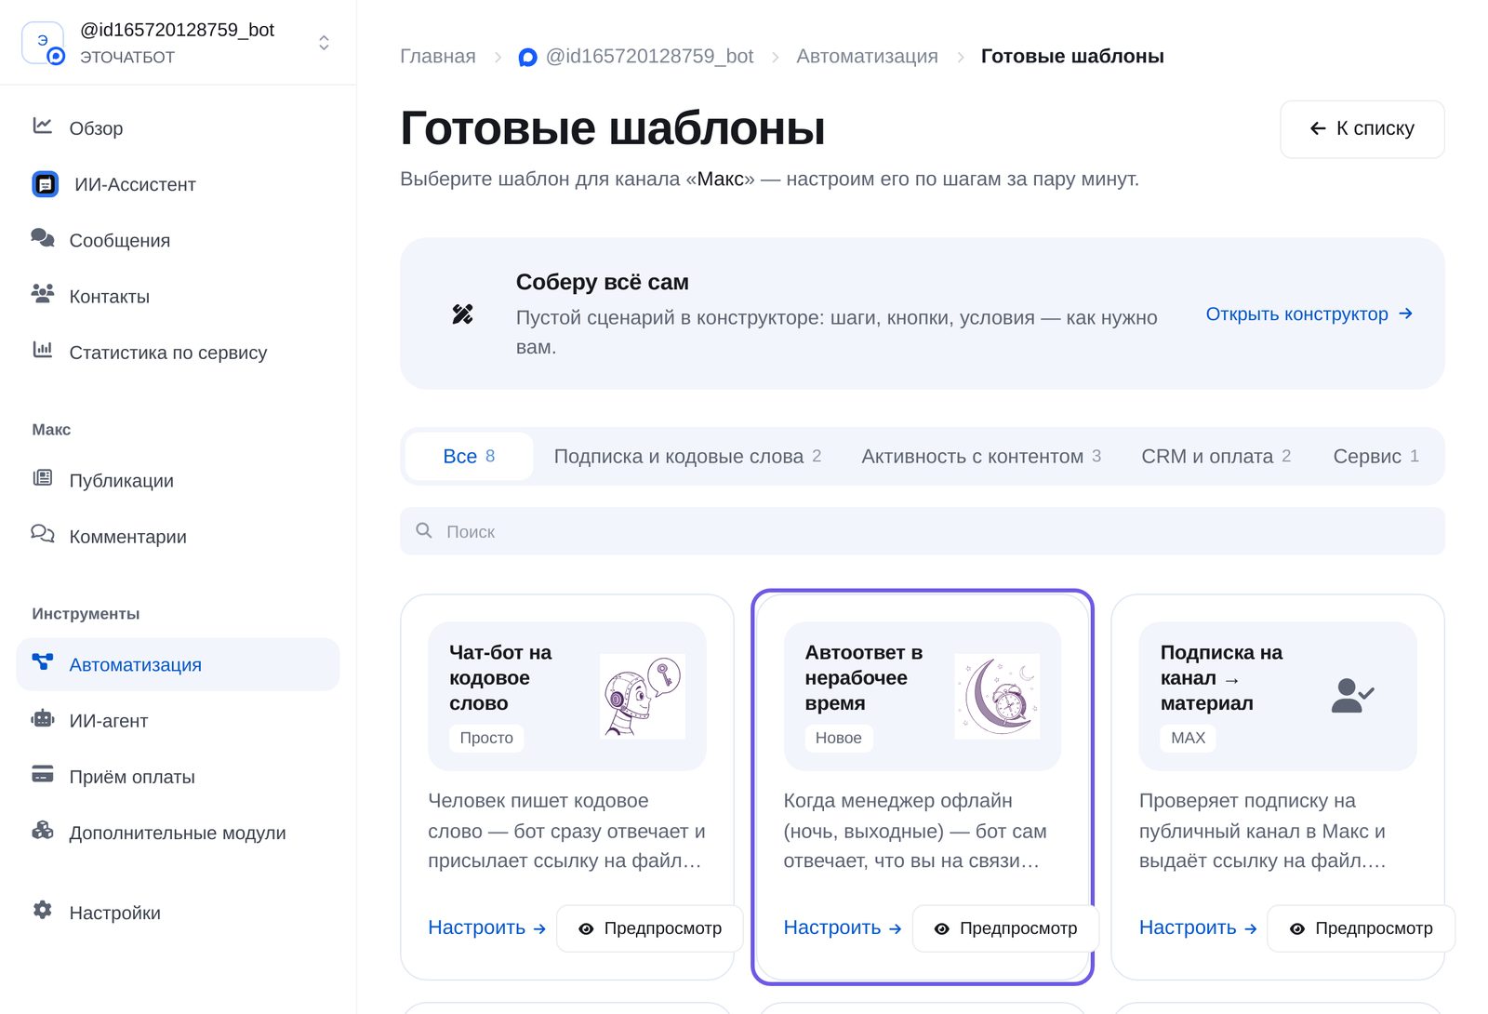Click Настроить on Чат-бот на кодовое слово card
Image resolution: width=1488 pixels, height=1014 pixels.
click(x=486, y=927)
